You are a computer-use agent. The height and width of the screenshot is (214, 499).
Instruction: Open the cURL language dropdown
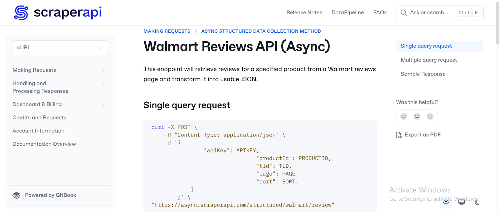point(60,48)
